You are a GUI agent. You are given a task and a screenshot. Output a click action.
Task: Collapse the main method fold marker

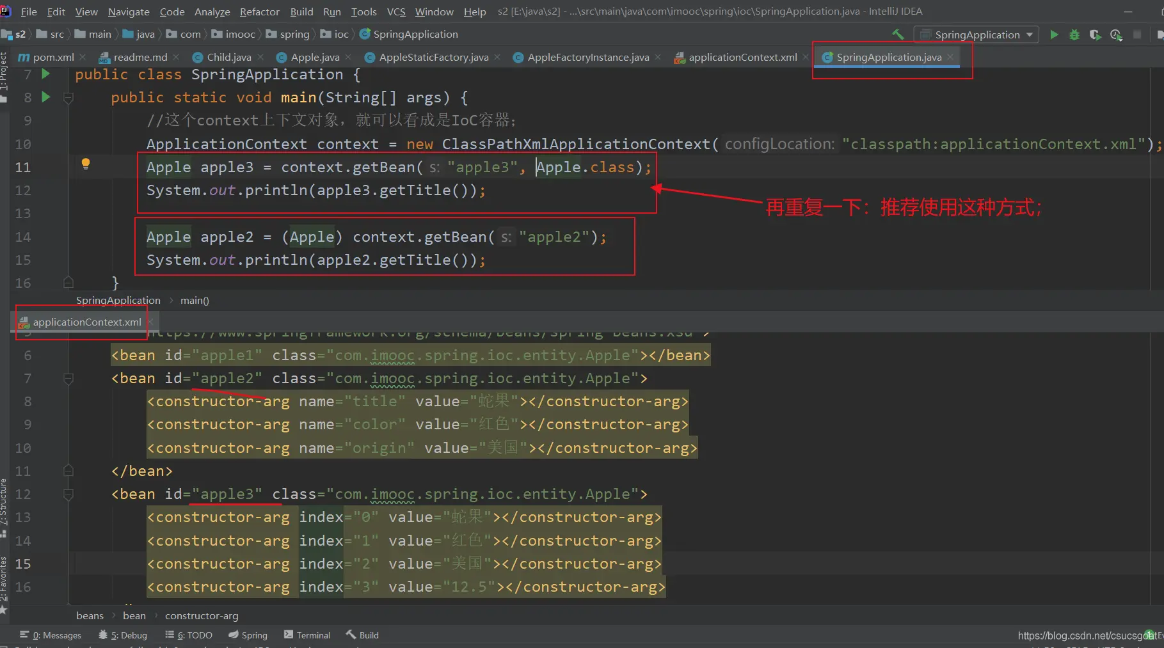coord(68,98)
